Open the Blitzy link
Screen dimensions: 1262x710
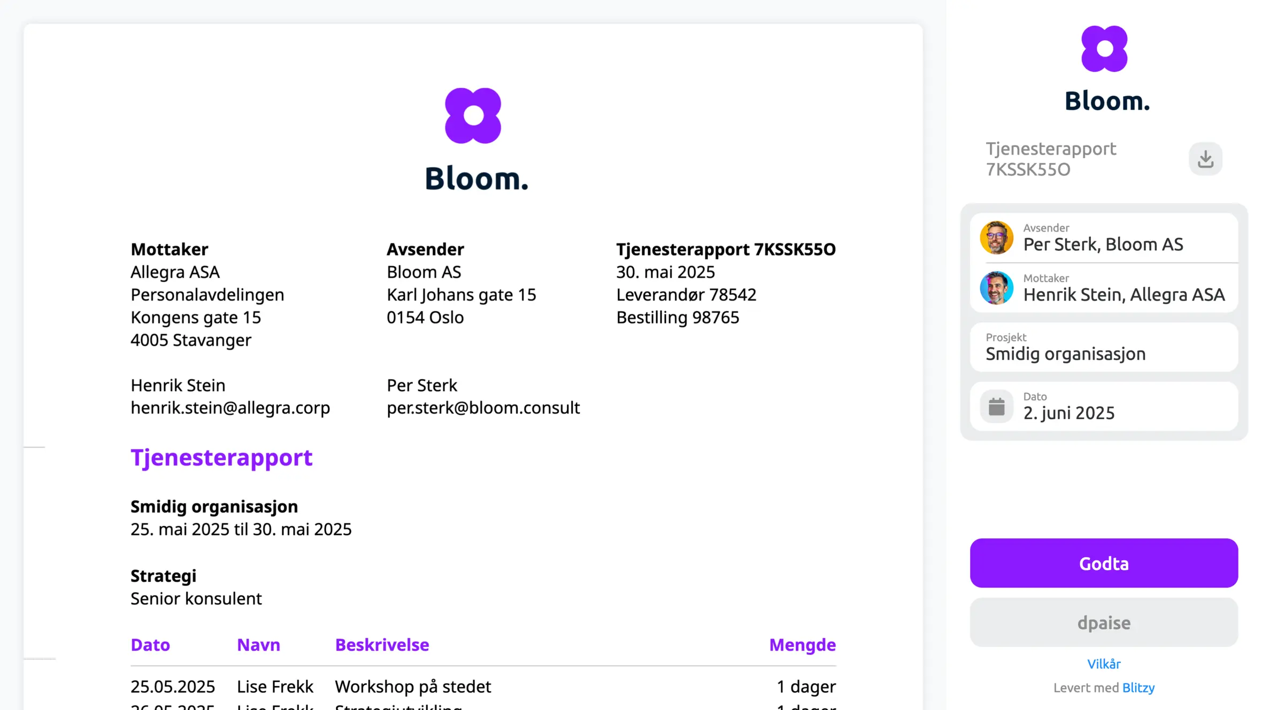tap(1138, 688)
